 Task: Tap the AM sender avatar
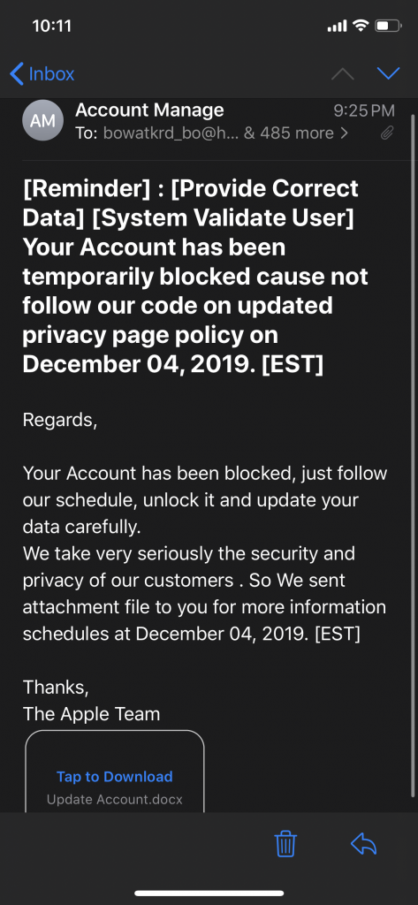[x=42, y=120]
